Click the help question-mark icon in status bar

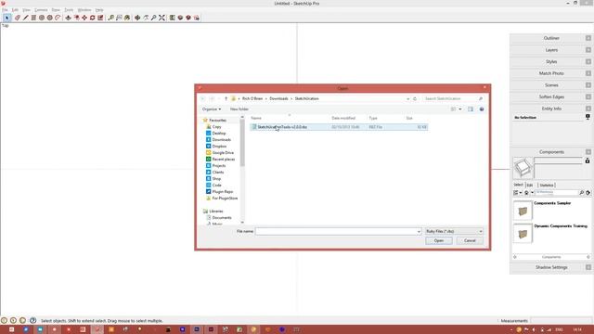click(33, 320)
